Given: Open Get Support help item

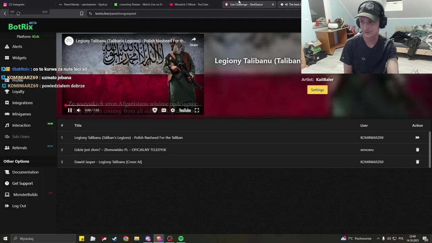Looking at the screenshot, I should (23, 183).
